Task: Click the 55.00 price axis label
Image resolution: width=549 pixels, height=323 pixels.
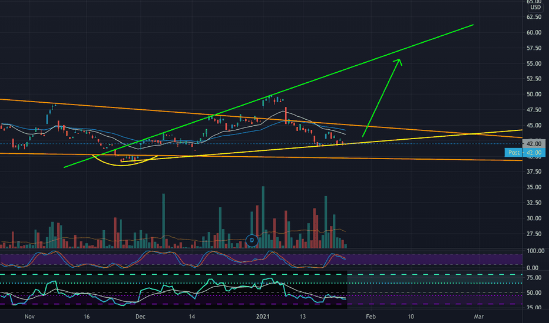Action: click(534, 63)
